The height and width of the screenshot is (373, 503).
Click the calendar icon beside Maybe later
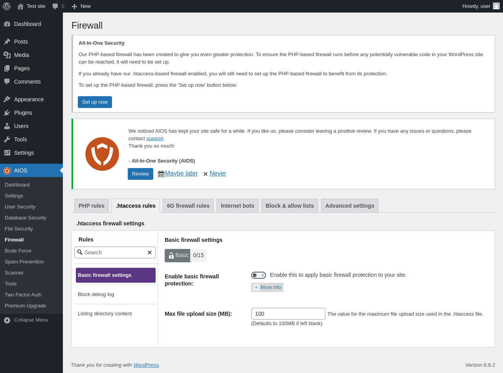click(161, 174)
